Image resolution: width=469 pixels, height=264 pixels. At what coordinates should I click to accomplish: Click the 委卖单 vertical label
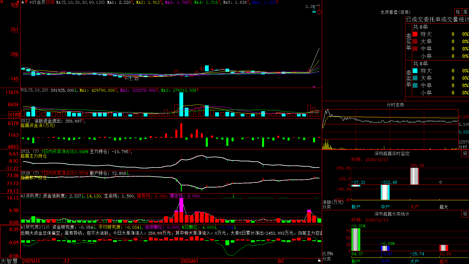coord(409,79)
